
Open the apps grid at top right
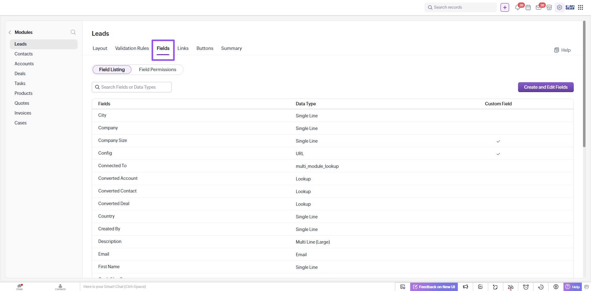(x=581, y=7)
